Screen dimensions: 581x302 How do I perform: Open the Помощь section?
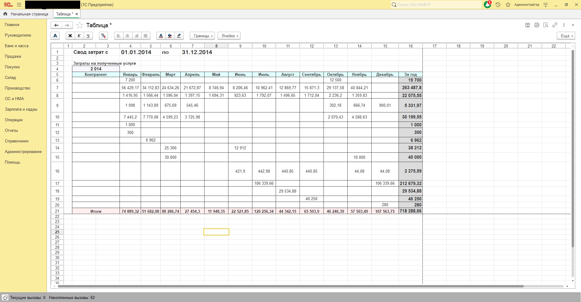[12, 162]
